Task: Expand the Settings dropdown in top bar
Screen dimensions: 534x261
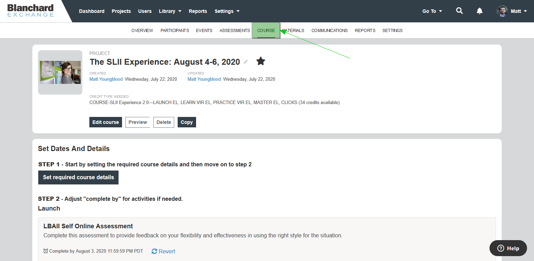Action: 227,11
